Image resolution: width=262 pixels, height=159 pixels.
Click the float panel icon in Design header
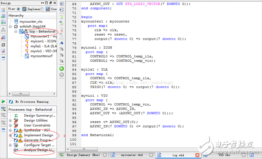pyautogui.click(x=51, y=3)
